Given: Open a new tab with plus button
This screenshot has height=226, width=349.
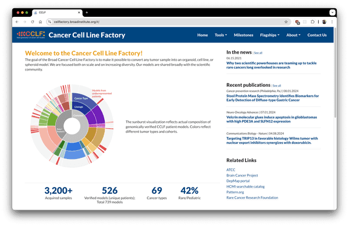Looking at the screenshot, I should 87,12.
